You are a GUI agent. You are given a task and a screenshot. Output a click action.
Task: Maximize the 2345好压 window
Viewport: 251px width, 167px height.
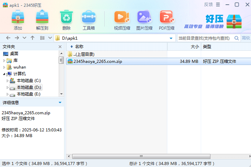pyautogui.click(x=237, y=5)
